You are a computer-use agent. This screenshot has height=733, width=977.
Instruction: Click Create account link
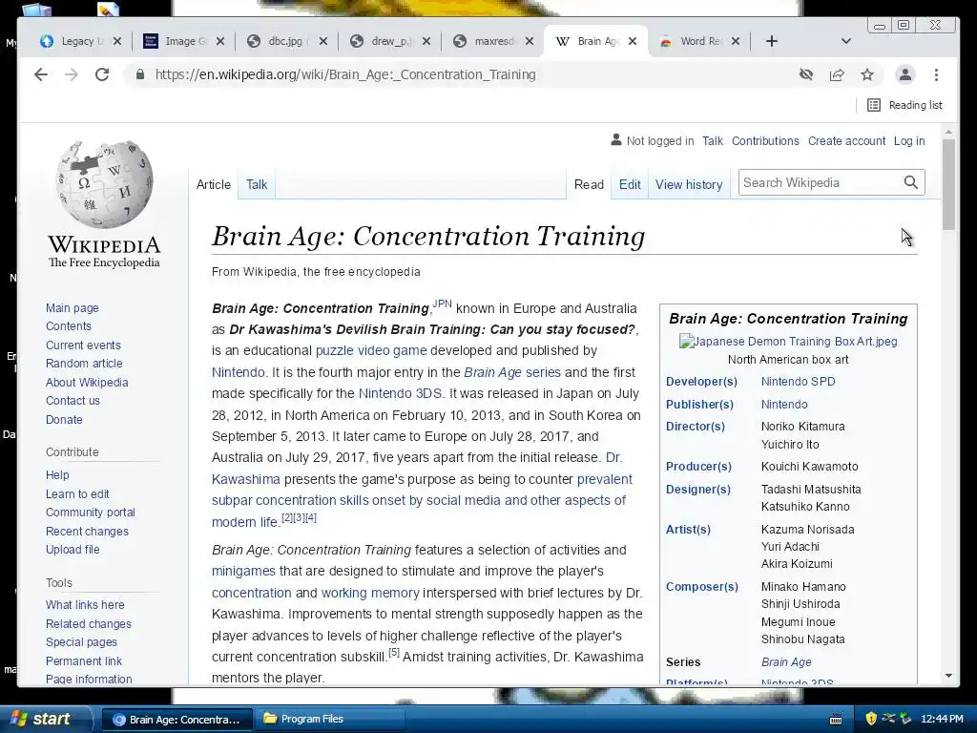coord(847,141)
